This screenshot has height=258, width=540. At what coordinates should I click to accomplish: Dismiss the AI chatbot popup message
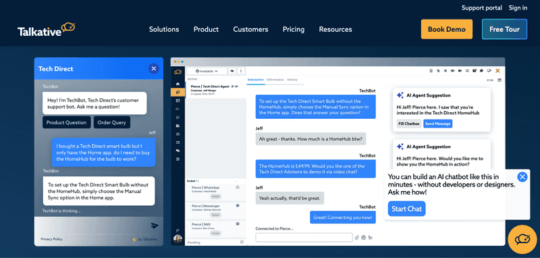[x=522, y=177]
